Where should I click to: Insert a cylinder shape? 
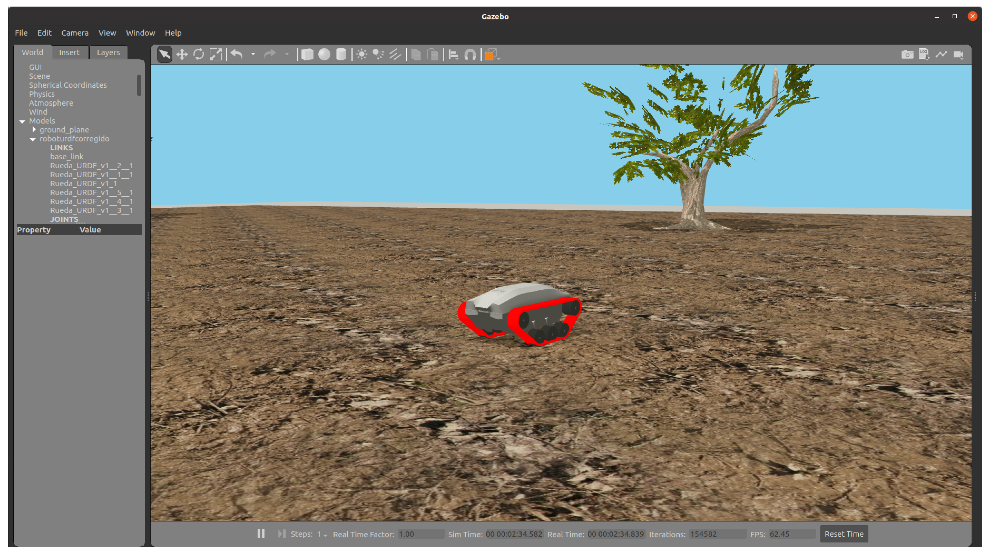point(341,55)
